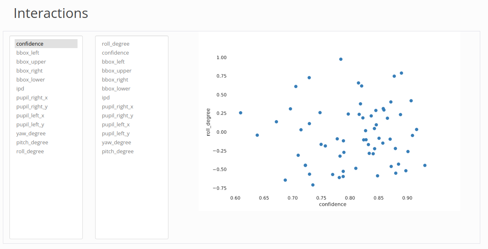Select confidence in the second variable list
Image resolution: width=488 pixels, height=249 pixels.
115,53
